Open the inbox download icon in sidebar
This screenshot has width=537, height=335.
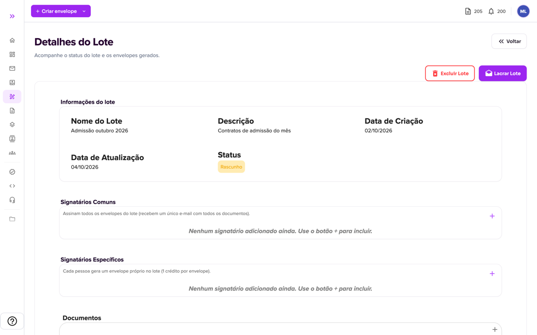point(12,82)
